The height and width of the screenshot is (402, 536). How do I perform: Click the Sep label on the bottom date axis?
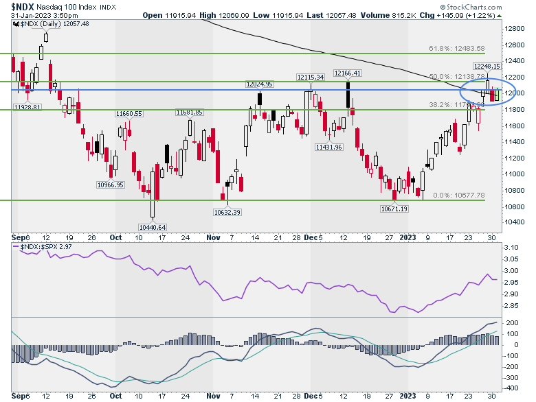point(19,396)
